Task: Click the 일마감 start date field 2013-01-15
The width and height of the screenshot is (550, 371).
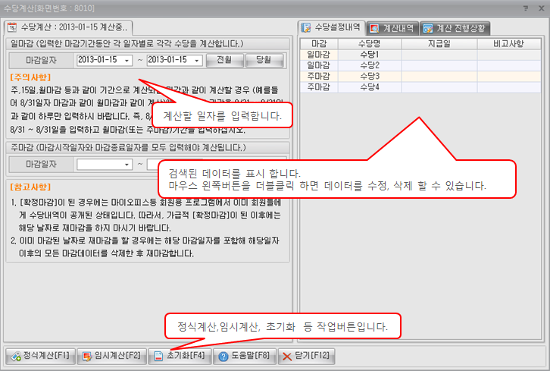Action: click(105, 60)
